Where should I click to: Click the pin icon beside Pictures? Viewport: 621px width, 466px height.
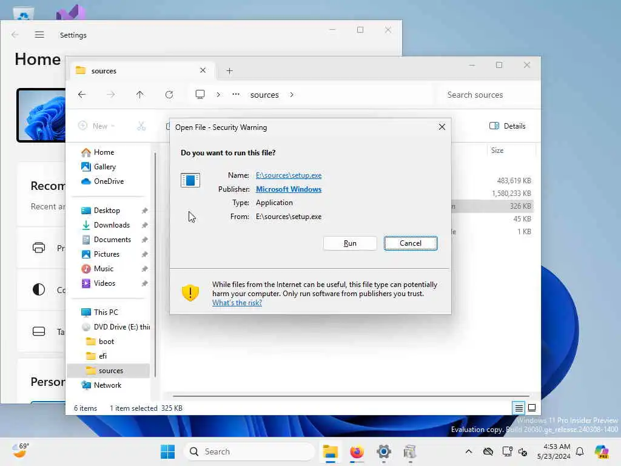pos(144,254)
